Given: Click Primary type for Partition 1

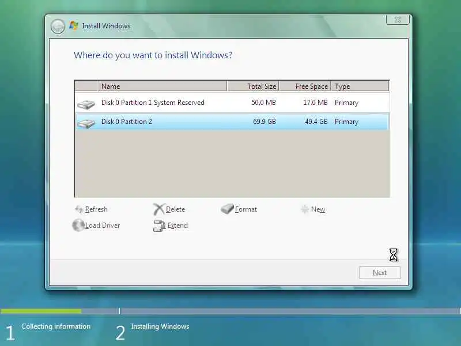Looking at the screenshot, I should pyautogui.click(x=347, y=103).
